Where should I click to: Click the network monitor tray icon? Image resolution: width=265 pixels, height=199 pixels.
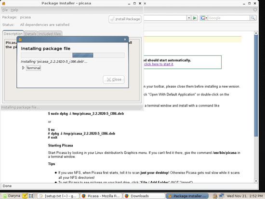click(221, 196)
